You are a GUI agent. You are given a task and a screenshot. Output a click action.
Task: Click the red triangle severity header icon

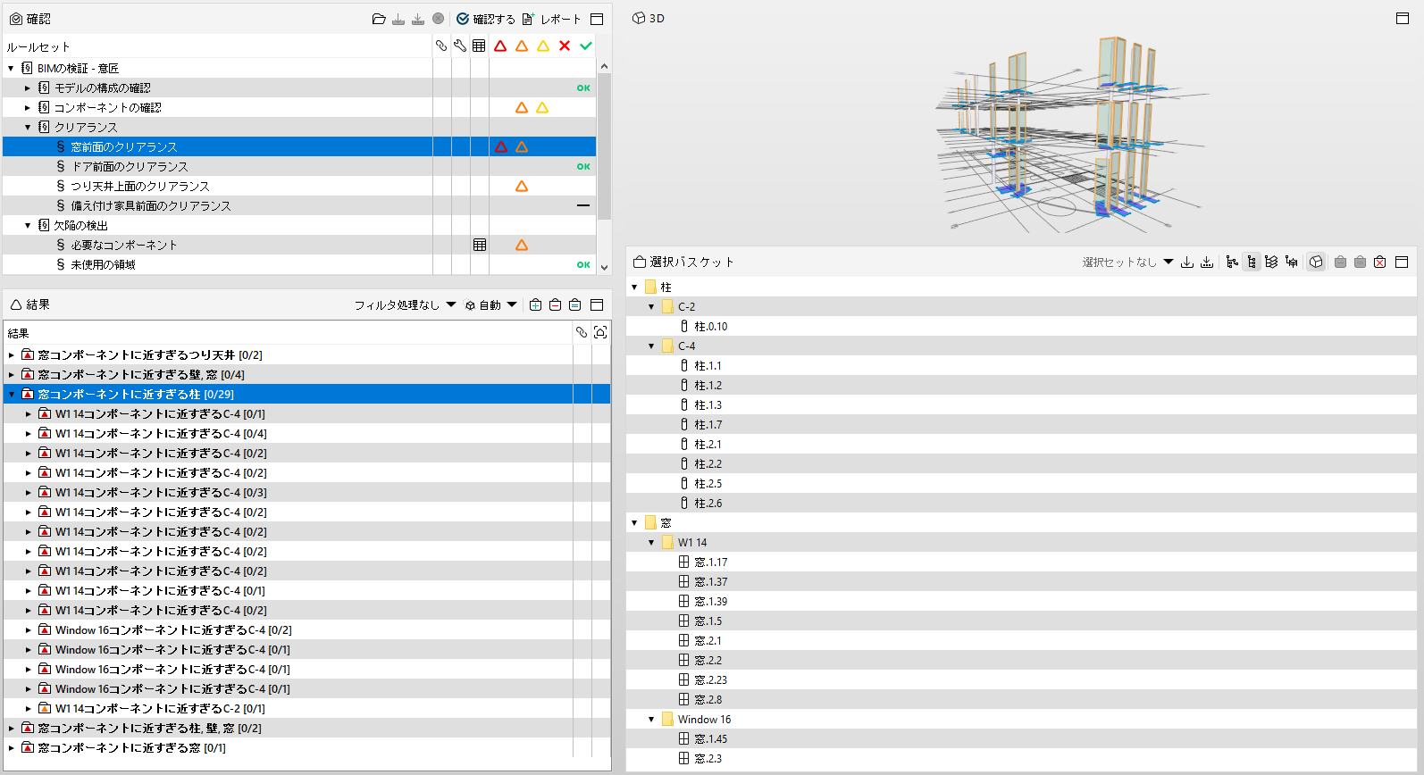(x=500, y=46)
